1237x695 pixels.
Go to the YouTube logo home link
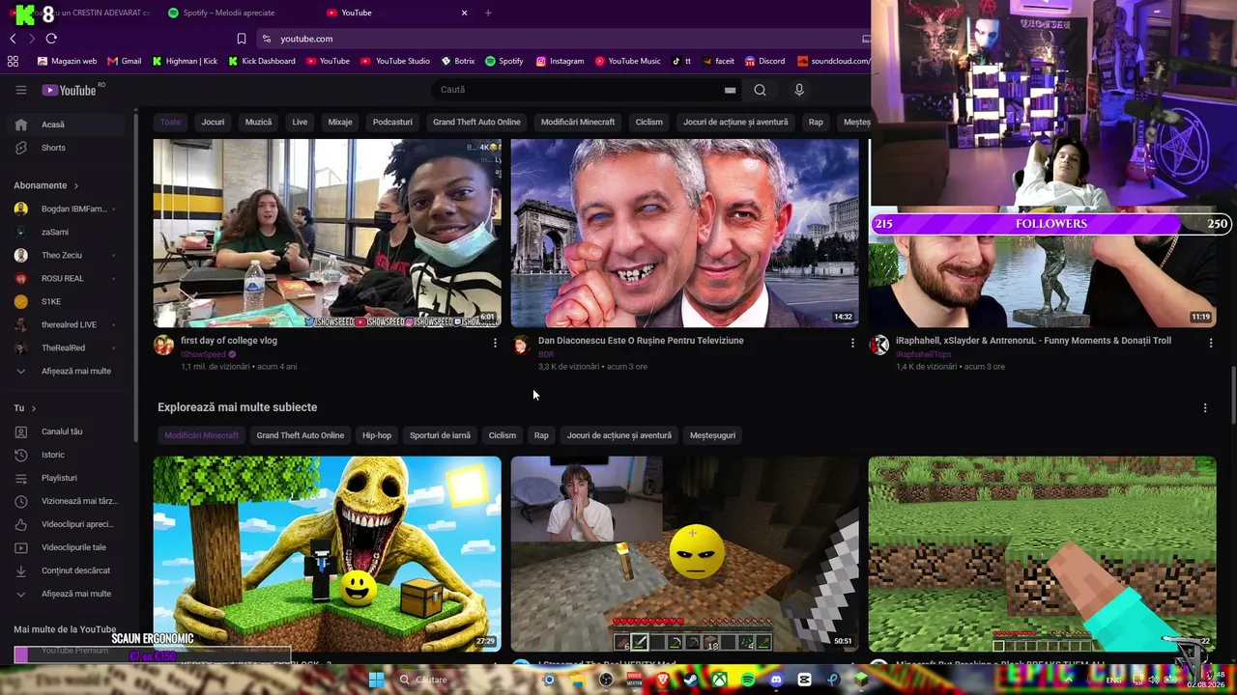coord(70,90)
